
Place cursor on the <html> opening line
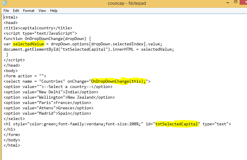coord(11,17)
